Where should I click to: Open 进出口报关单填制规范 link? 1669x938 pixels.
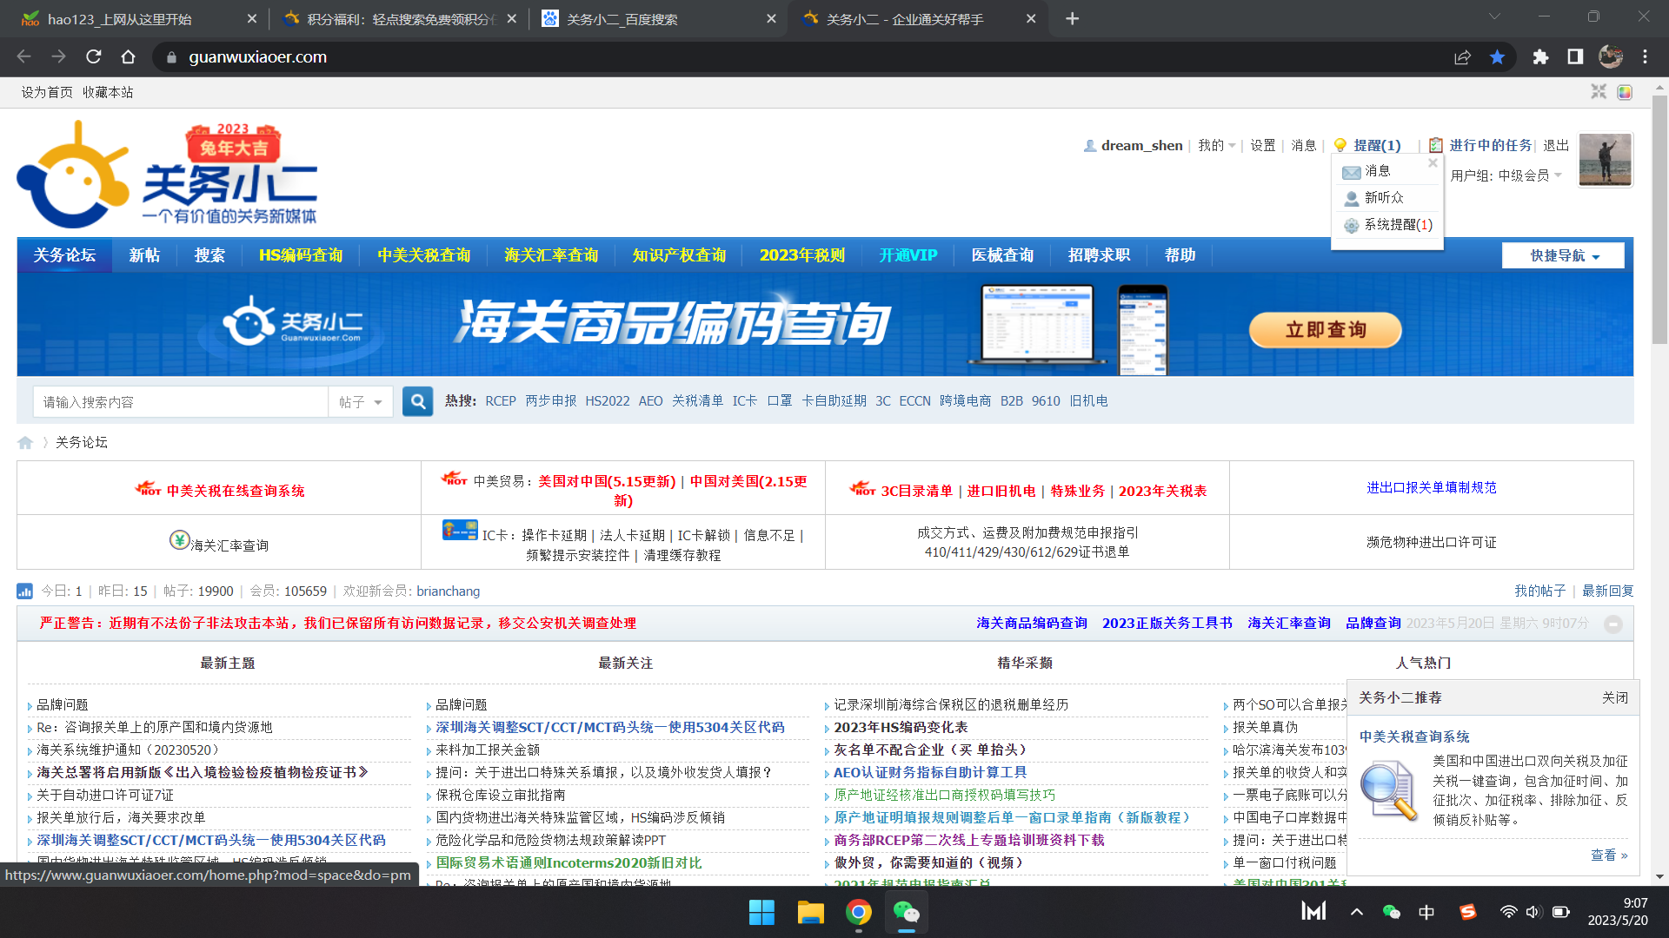1432,488
